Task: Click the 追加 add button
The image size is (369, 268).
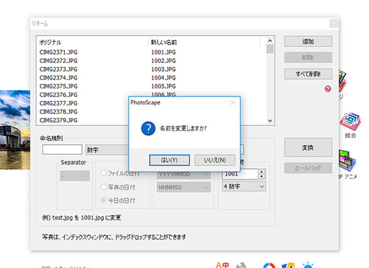Action: tap(308, 42)
